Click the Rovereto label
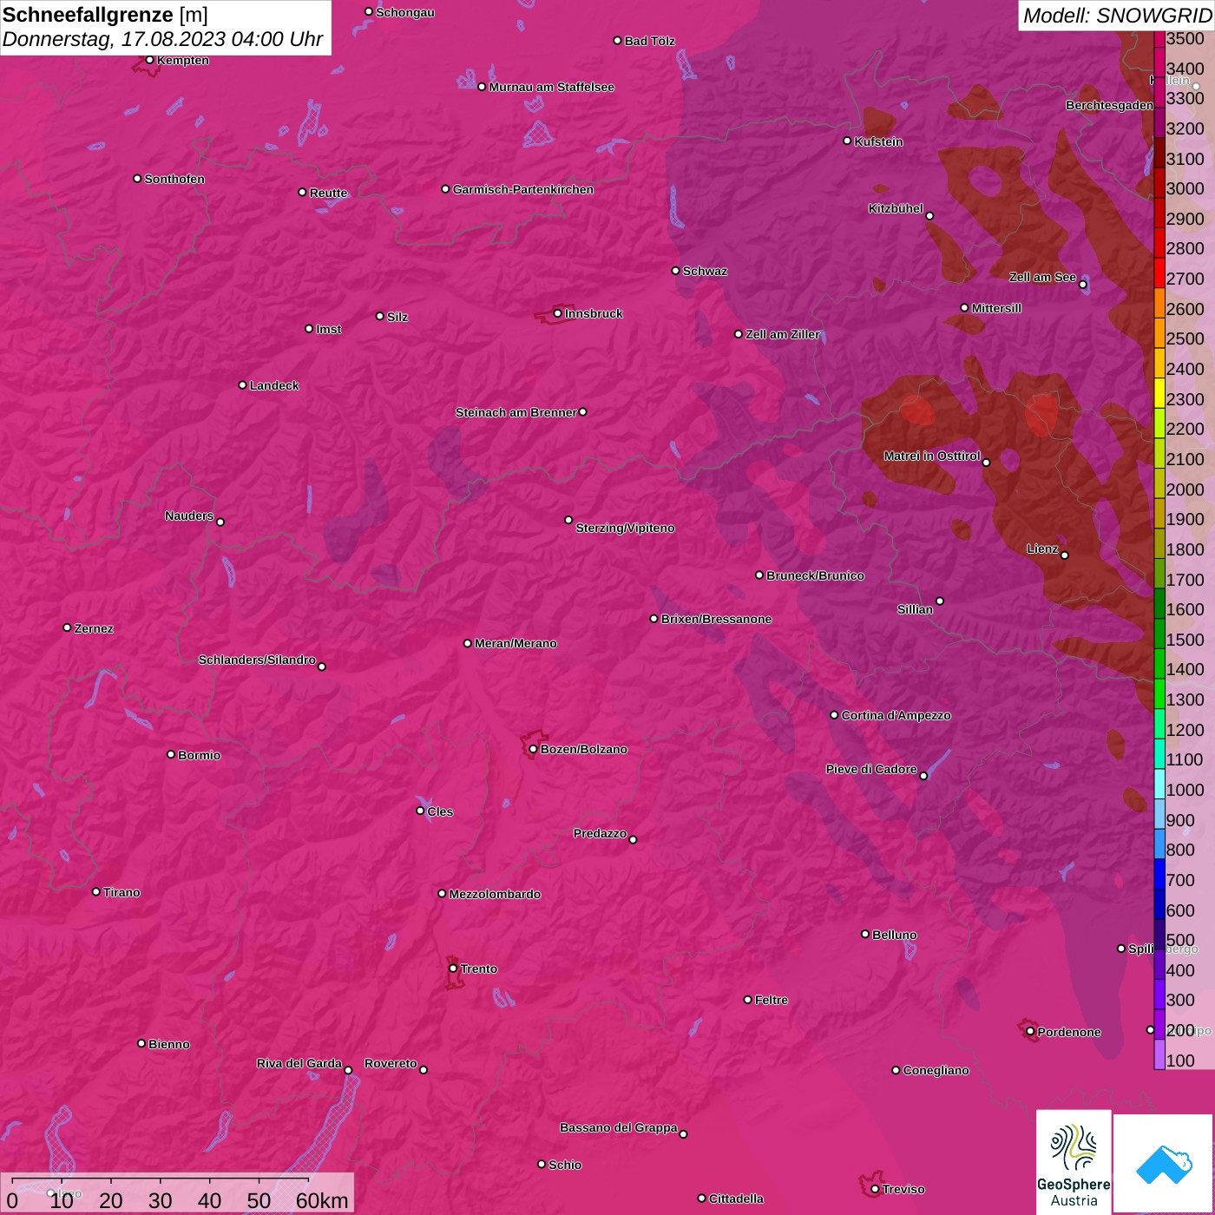1215x1215 pixels. (x=391, y=1063)
